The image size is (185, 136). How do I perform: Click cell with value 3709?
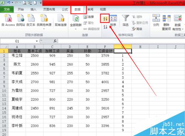[105, 56]
